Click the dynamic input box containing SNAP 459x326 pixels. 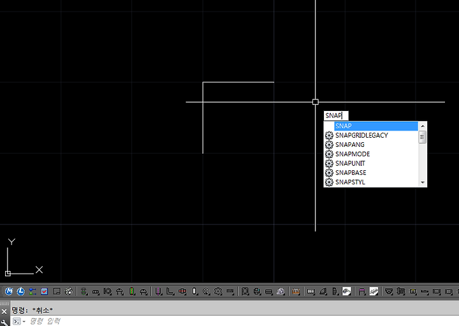(336, 115)
